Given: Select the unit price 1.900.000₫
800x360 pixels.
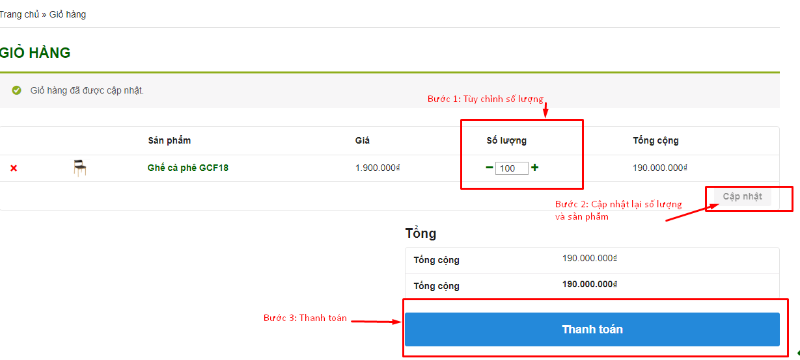Looking at the screenshot, I should (378, 168).
